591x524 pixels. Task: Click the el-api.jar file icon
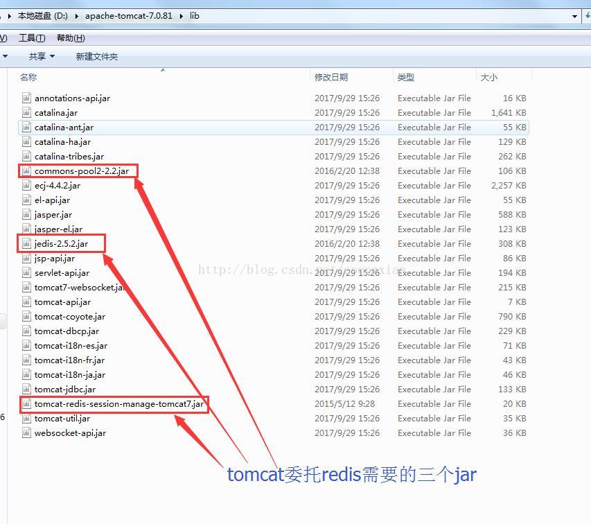point(26,200)
